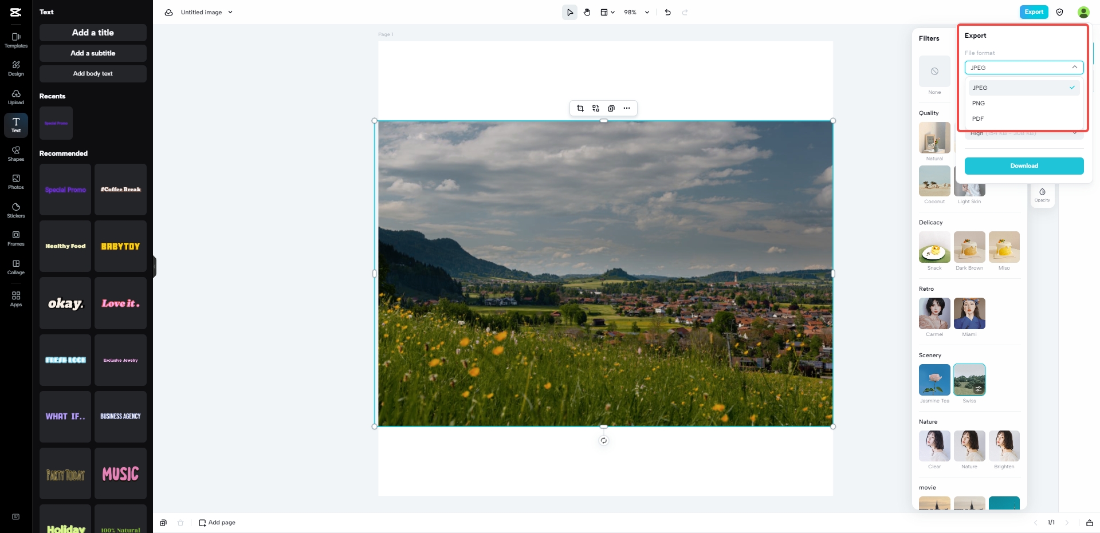
Task: Collapse the File format JPEG dropdown
Action: tap(1024, 68)
